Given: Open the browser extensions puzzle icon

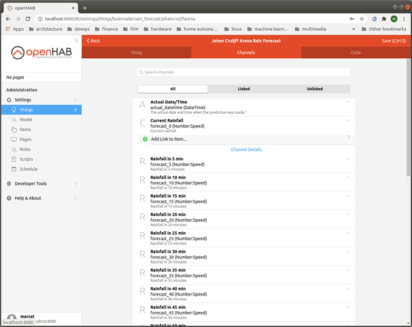Looking at the screenshot, I should (x=384, y=19).
